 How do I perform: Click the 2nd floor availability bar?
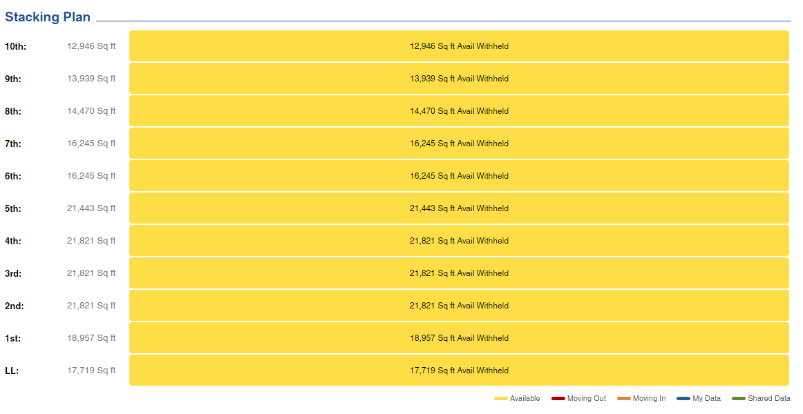(x=459, y=306)
